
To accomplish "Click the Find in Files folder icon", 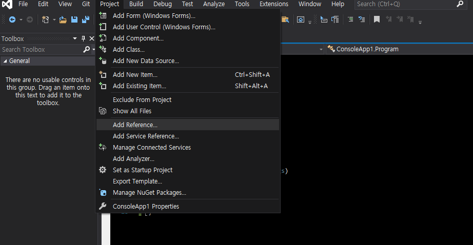I will click(x=285, y=19).
